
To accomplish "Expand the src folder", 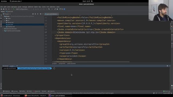I will [5, 20].
